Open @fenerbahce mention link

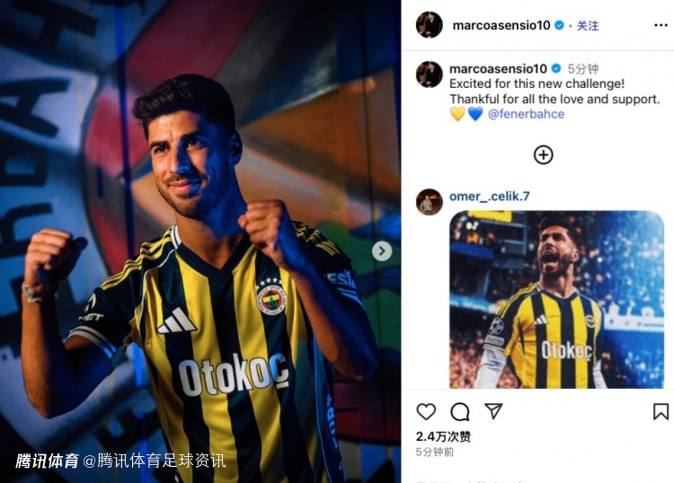[x=526, y=114]
